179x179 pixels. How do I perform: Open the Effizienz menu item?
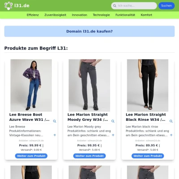click(x=33, y=15)
